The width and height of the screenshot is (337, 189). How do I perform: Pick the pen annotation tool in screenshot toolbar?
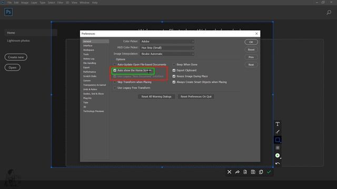pyautogui.click(x=277, y=132)
